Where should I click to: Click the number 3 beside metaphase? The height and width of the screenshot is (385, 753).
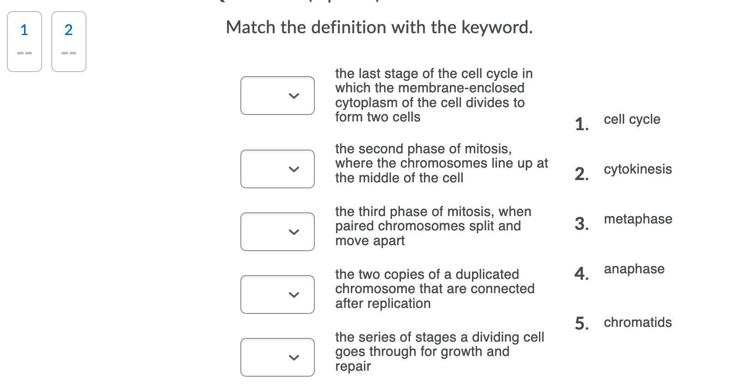pos(582,224)
